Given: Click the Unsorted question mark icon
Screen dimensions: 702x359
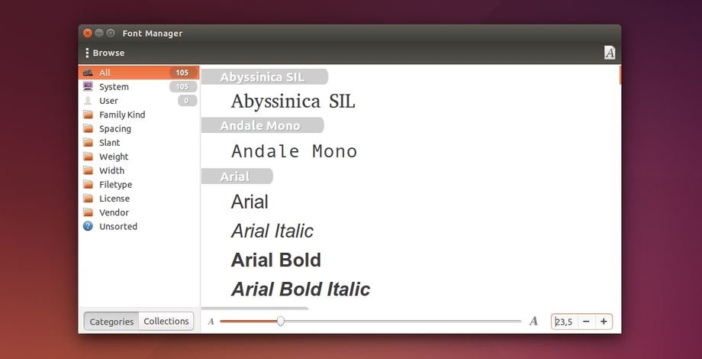Looking at the screenshot, I should click(89, 227).
